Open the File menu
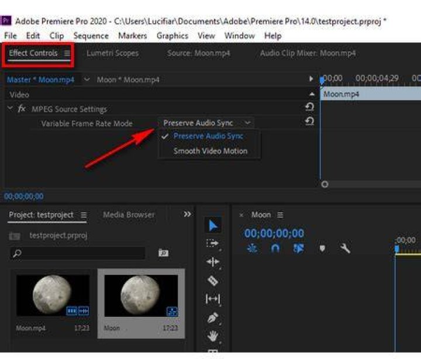 coord(11,36)
